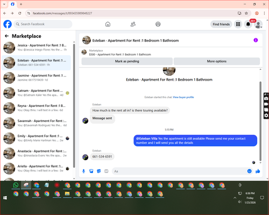Click the chat header title Esteban

coord(136,40)
